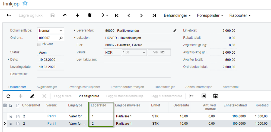Click the Ordrenr. search magnifier
This screenshot has width=271, height=132.
61,38
